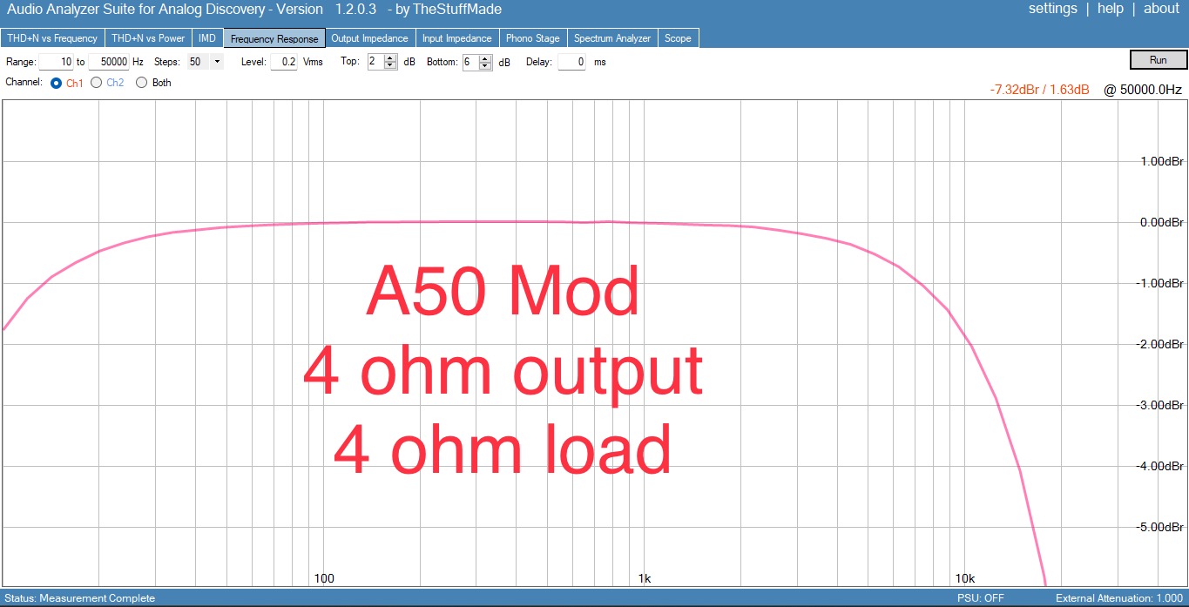
Task: Select the Ch1 channel radio button
Action: pyautogui.click(x=57, y=83)
